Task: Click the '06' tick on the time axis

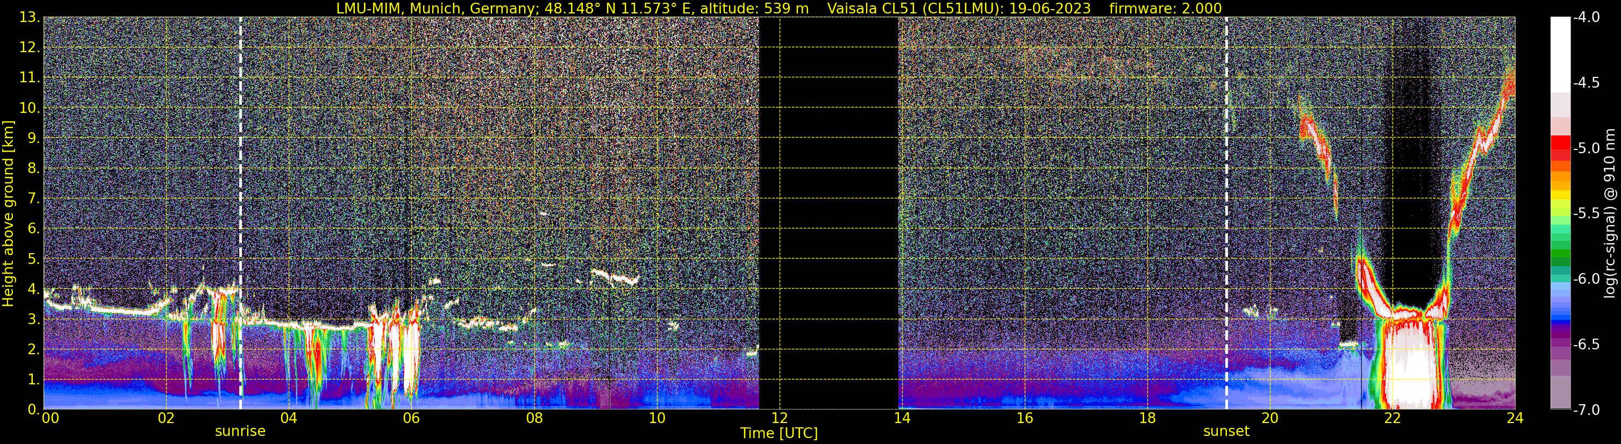Action: pyautogui.click(x=411, y=418)
